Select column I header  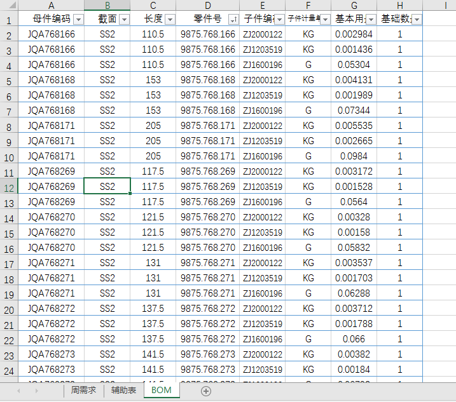point(446,5)
